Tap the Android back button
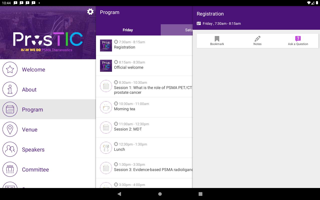The height and width of the screenshot is (200, 320). coord(119,194)
